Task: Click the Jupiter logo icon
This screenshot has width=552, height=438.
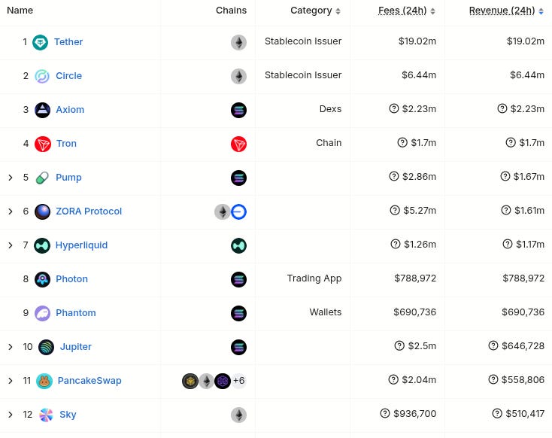Action: tap(46, 347)
